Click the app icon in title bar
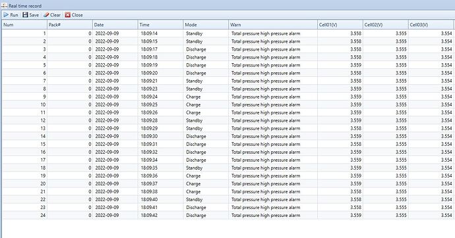Viewport: 455px width, 238px height. (x=4, y=5)
